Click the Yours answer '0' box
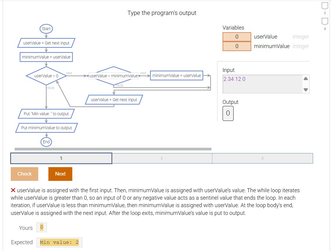This screenshot has height=251, width=331. (42, 227)
